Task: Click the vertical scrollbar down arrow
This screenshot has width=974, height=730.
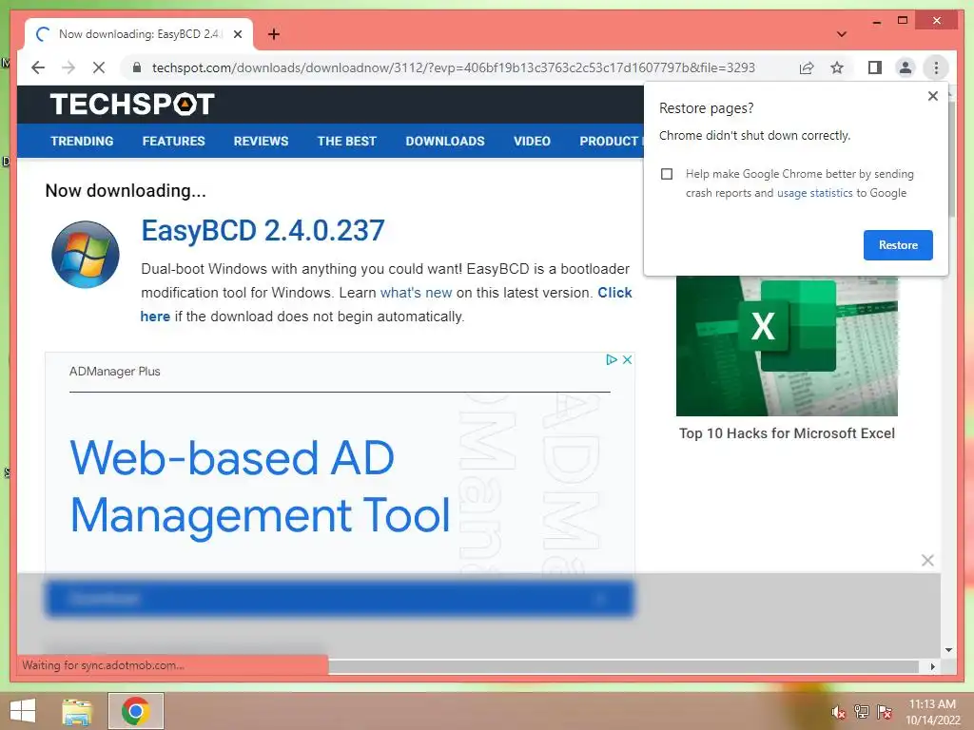Action: (x=948, y=650)
